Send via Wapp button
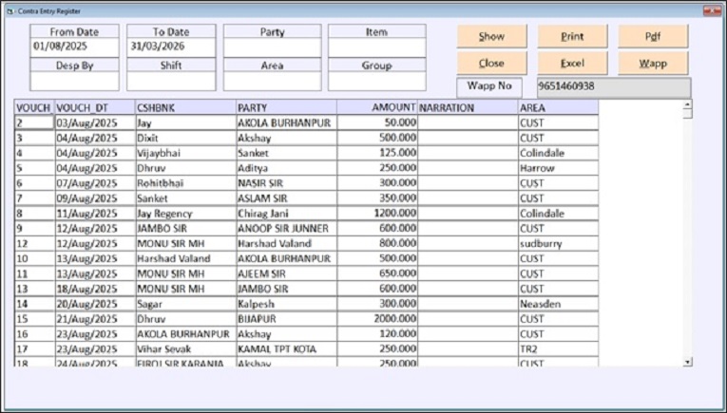Image resolution: width=727 pixels, height=413 pixels. pyautogui.click(x=653, y=63)
